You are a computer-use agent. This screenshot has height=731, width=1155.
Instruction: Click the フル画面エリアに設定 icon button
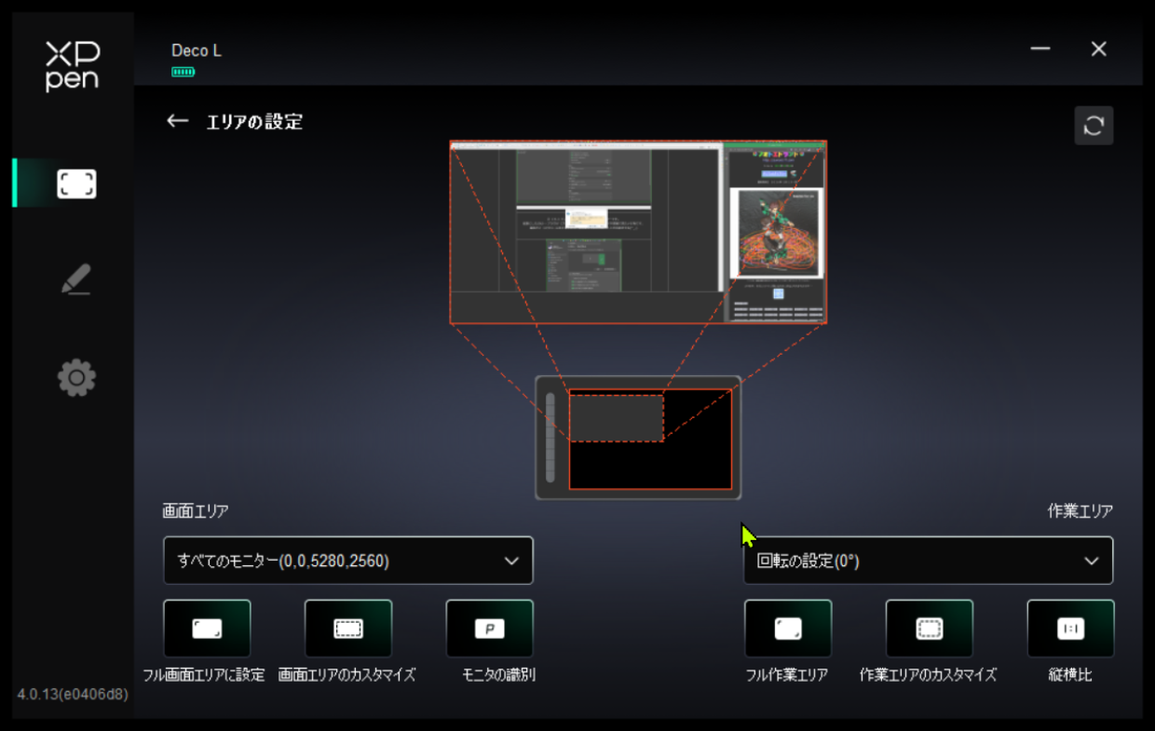[x=207, y=629]
